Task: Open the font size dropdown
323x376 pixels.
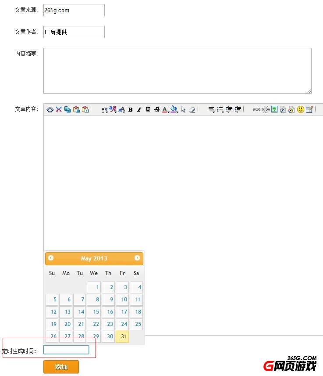Action: (x=122, y=110)
